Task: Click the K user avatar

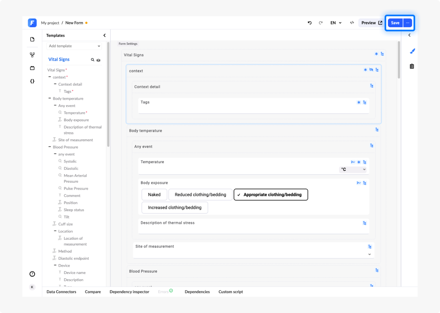Action: [x=32, y=287]
